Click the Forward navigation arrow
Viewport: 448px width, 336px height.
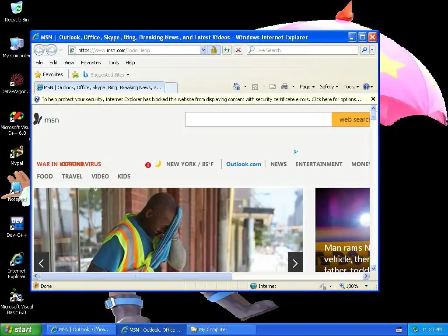click(52, 50)
